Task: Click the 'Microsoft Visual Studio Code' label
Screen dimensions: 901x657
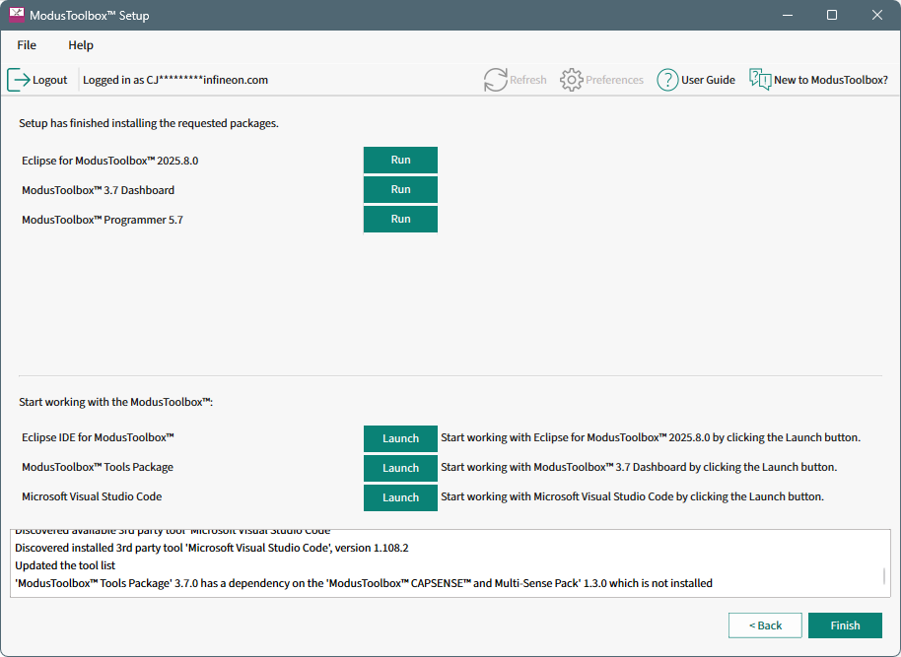Action: [92, 496]
